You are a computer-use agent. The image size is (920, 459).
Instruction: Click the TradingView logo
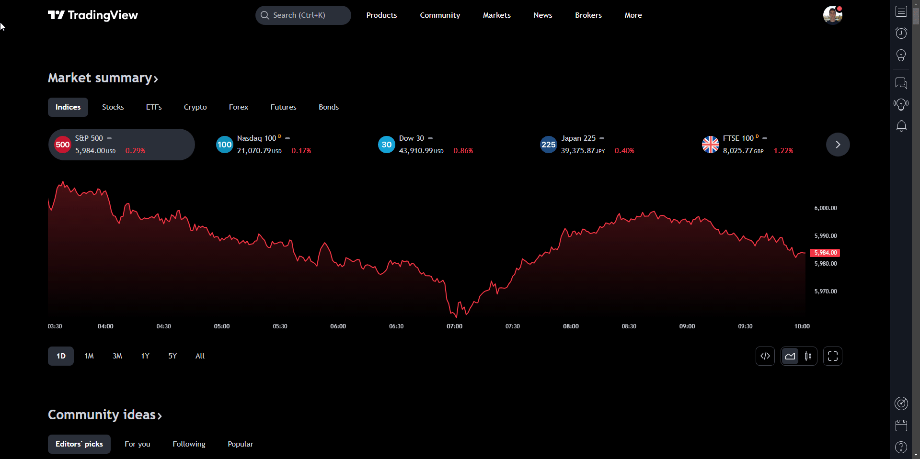click(93, 15)
